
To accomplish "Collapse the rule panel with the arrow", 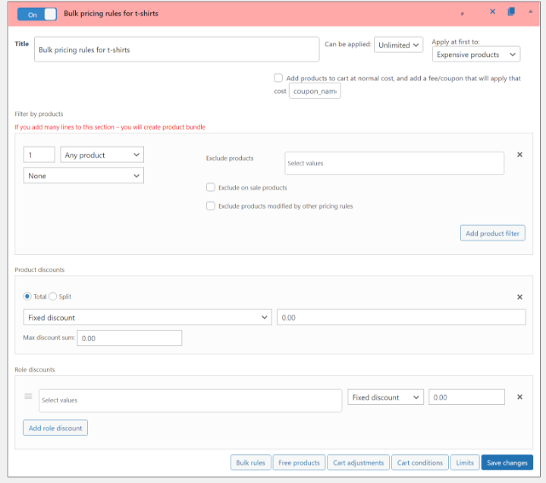I will [x=530, y=12].
